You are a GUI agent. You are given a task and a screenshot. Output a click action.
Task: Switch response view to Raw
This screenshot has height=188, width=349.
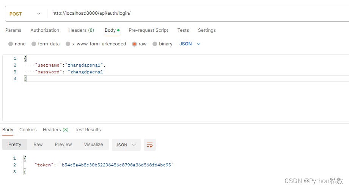coord(38,144)
